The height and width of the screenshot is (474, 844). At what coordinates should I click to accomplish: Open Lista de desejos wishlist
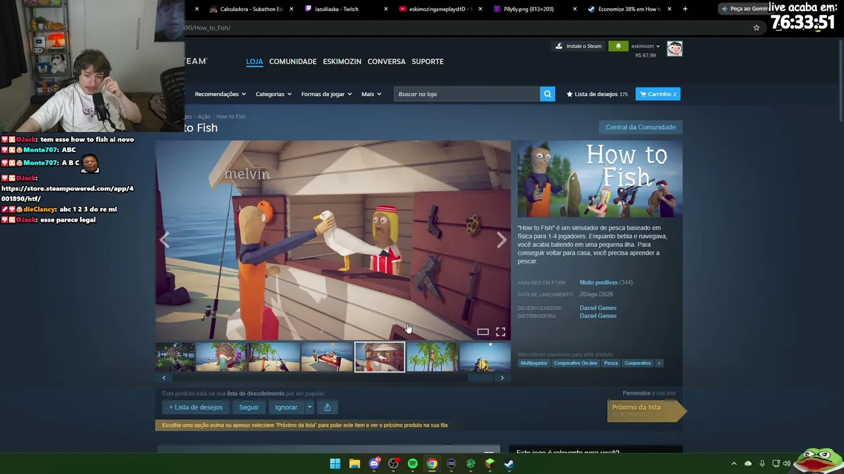(597, 94)
